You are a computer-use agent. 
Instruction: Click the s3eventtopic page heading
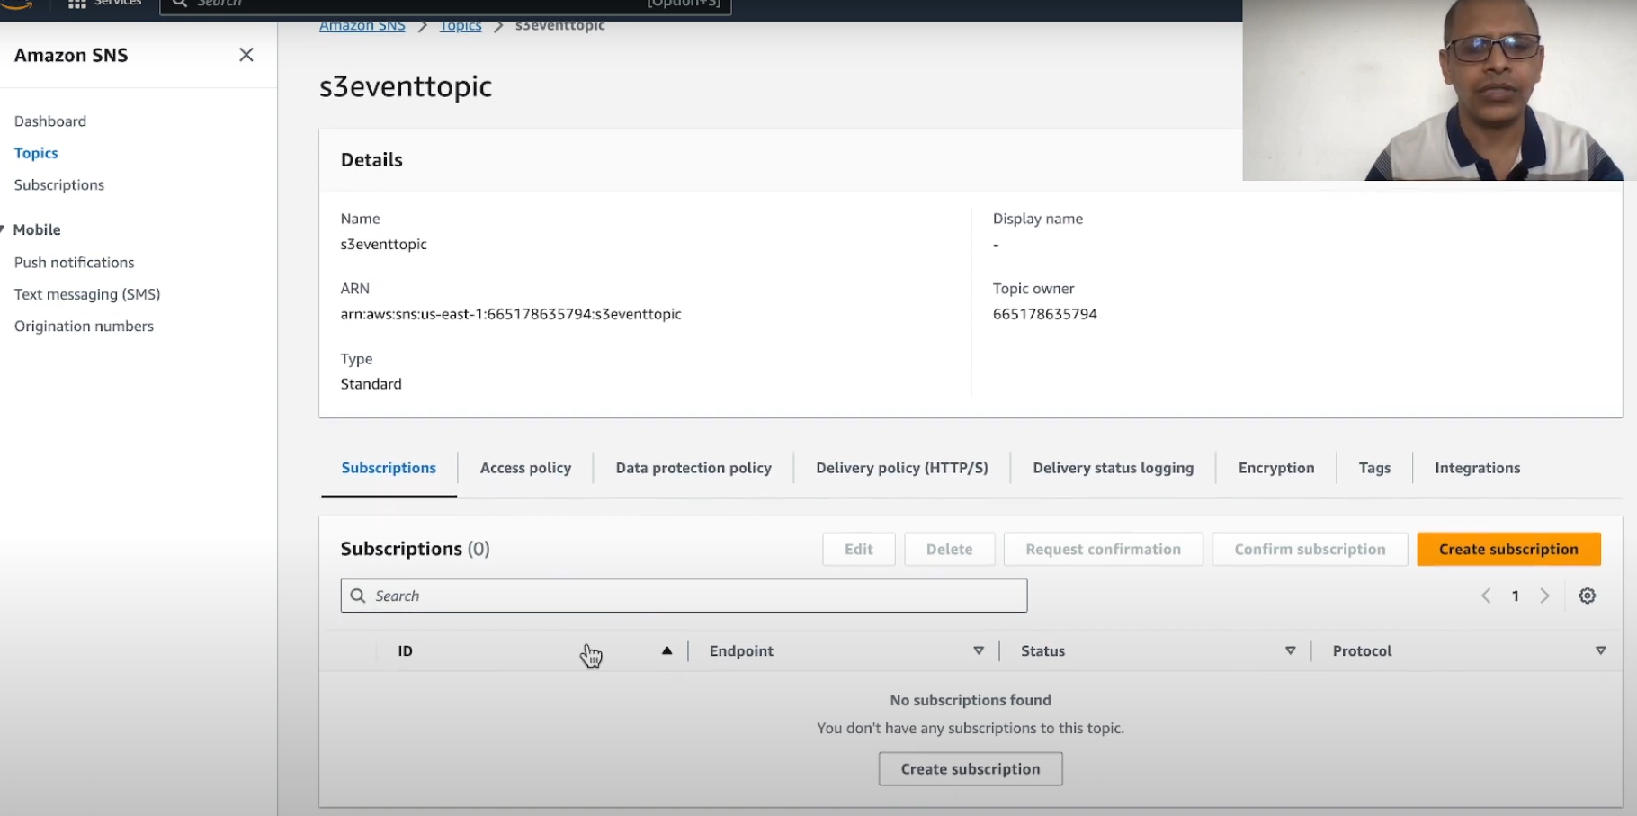(x=406, y=86)
